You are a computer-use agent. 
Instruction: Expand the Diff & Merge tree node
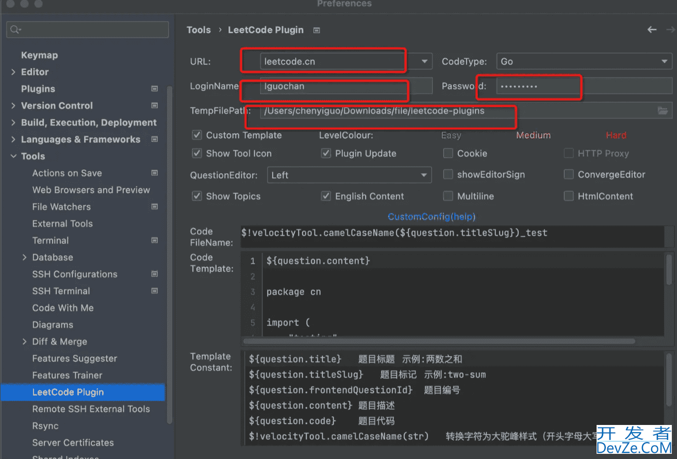tap(24, 341)
